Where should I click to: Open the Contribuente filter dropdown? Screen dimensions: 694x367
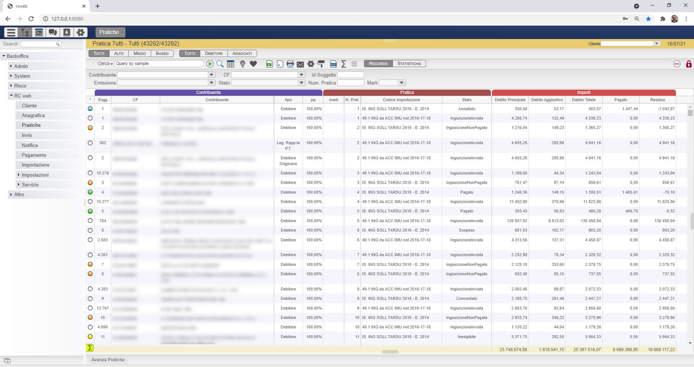point(211,75)
